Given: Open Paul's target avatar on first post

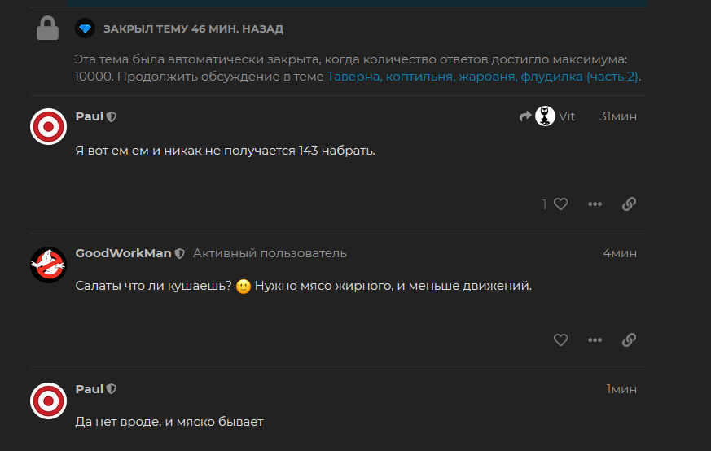Looking at the screenshot, I should tap(48, 127).
